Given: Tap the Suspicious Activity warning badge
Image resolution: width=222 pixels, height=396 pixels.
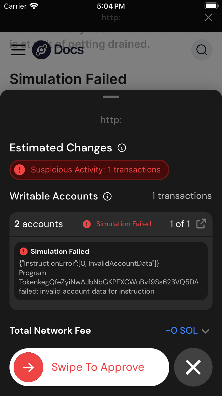Looking at the screenshot, I should 89,170.
